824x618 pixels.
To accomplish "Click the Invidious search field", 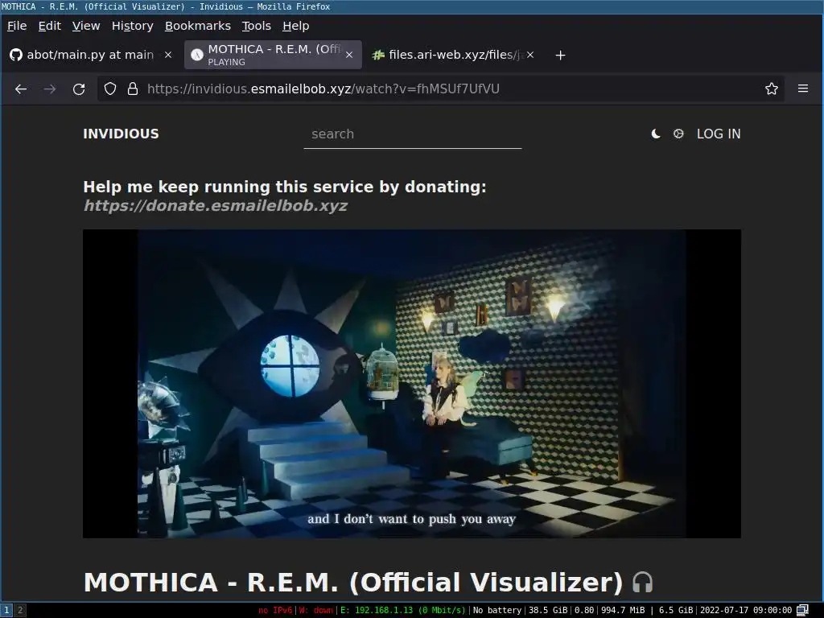I will tap(413, 134).
